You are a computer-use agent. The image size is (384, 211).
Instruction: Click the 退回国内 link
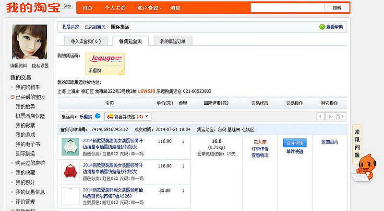pyautogui.click(x=329, y=142)
